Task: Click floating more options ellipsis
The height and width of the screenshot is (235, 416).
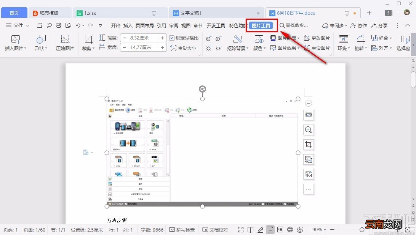Action: 308,189
